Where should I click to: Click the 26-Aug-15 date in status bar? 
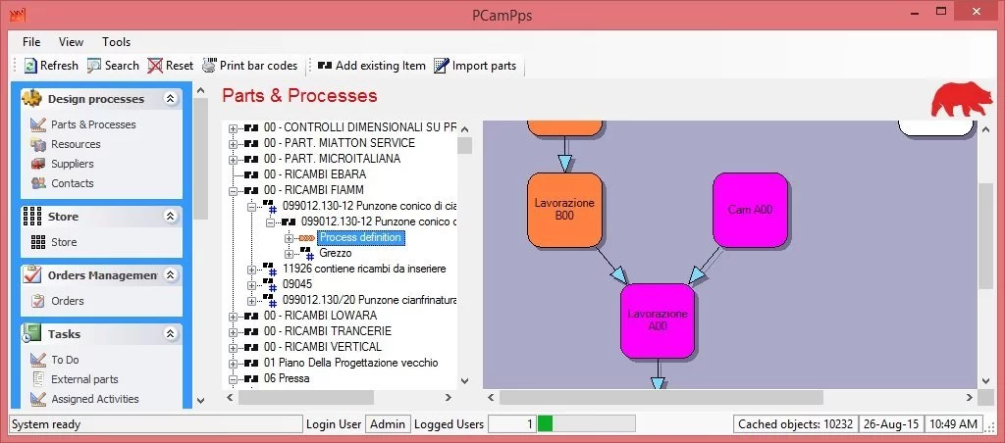pyautogui.click(x=890, y=423)
